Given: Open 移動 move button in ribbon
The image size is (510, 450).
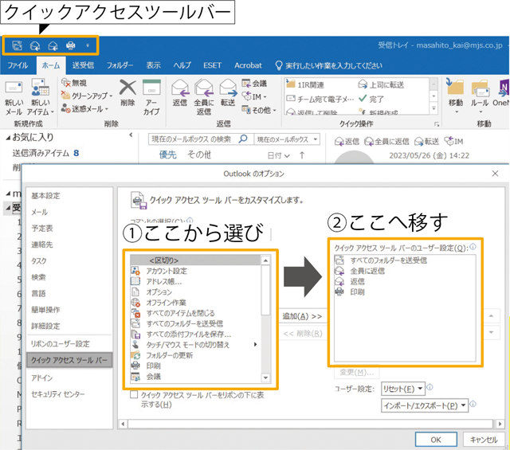Looking at the screenshot, I should click(455, 96).
